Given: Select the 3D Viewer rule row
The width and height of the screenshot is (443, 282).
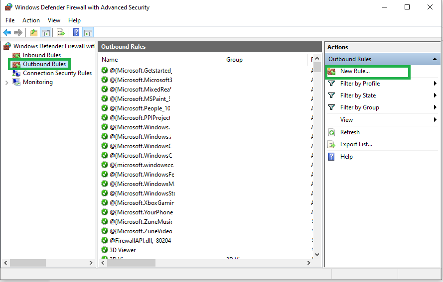Looking at the screenshot, I should (123, 250).
